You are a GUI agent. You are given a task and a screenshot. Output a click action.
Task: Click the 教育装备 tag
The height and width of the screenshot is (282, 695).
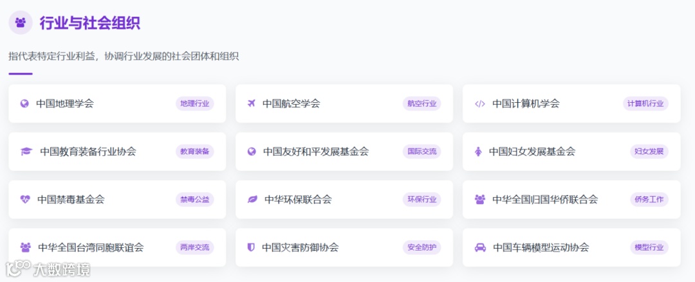click(195, 152)
